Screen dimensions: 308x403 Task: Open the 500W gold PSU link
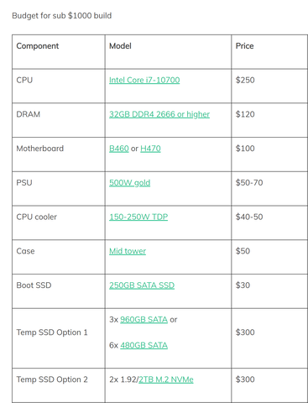point(129,183)
